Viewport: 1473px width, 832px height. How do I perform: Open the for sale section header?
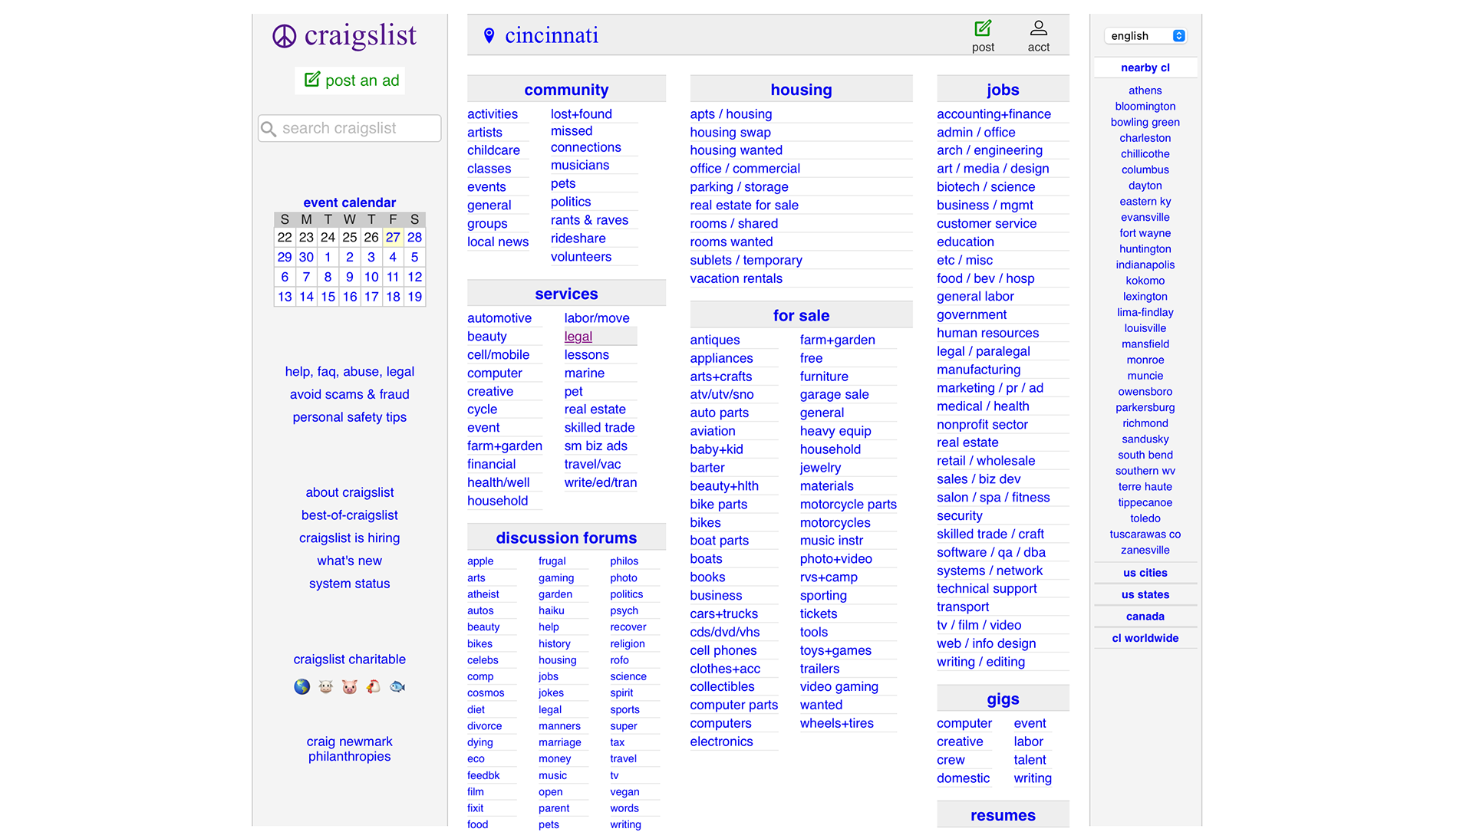801,315
